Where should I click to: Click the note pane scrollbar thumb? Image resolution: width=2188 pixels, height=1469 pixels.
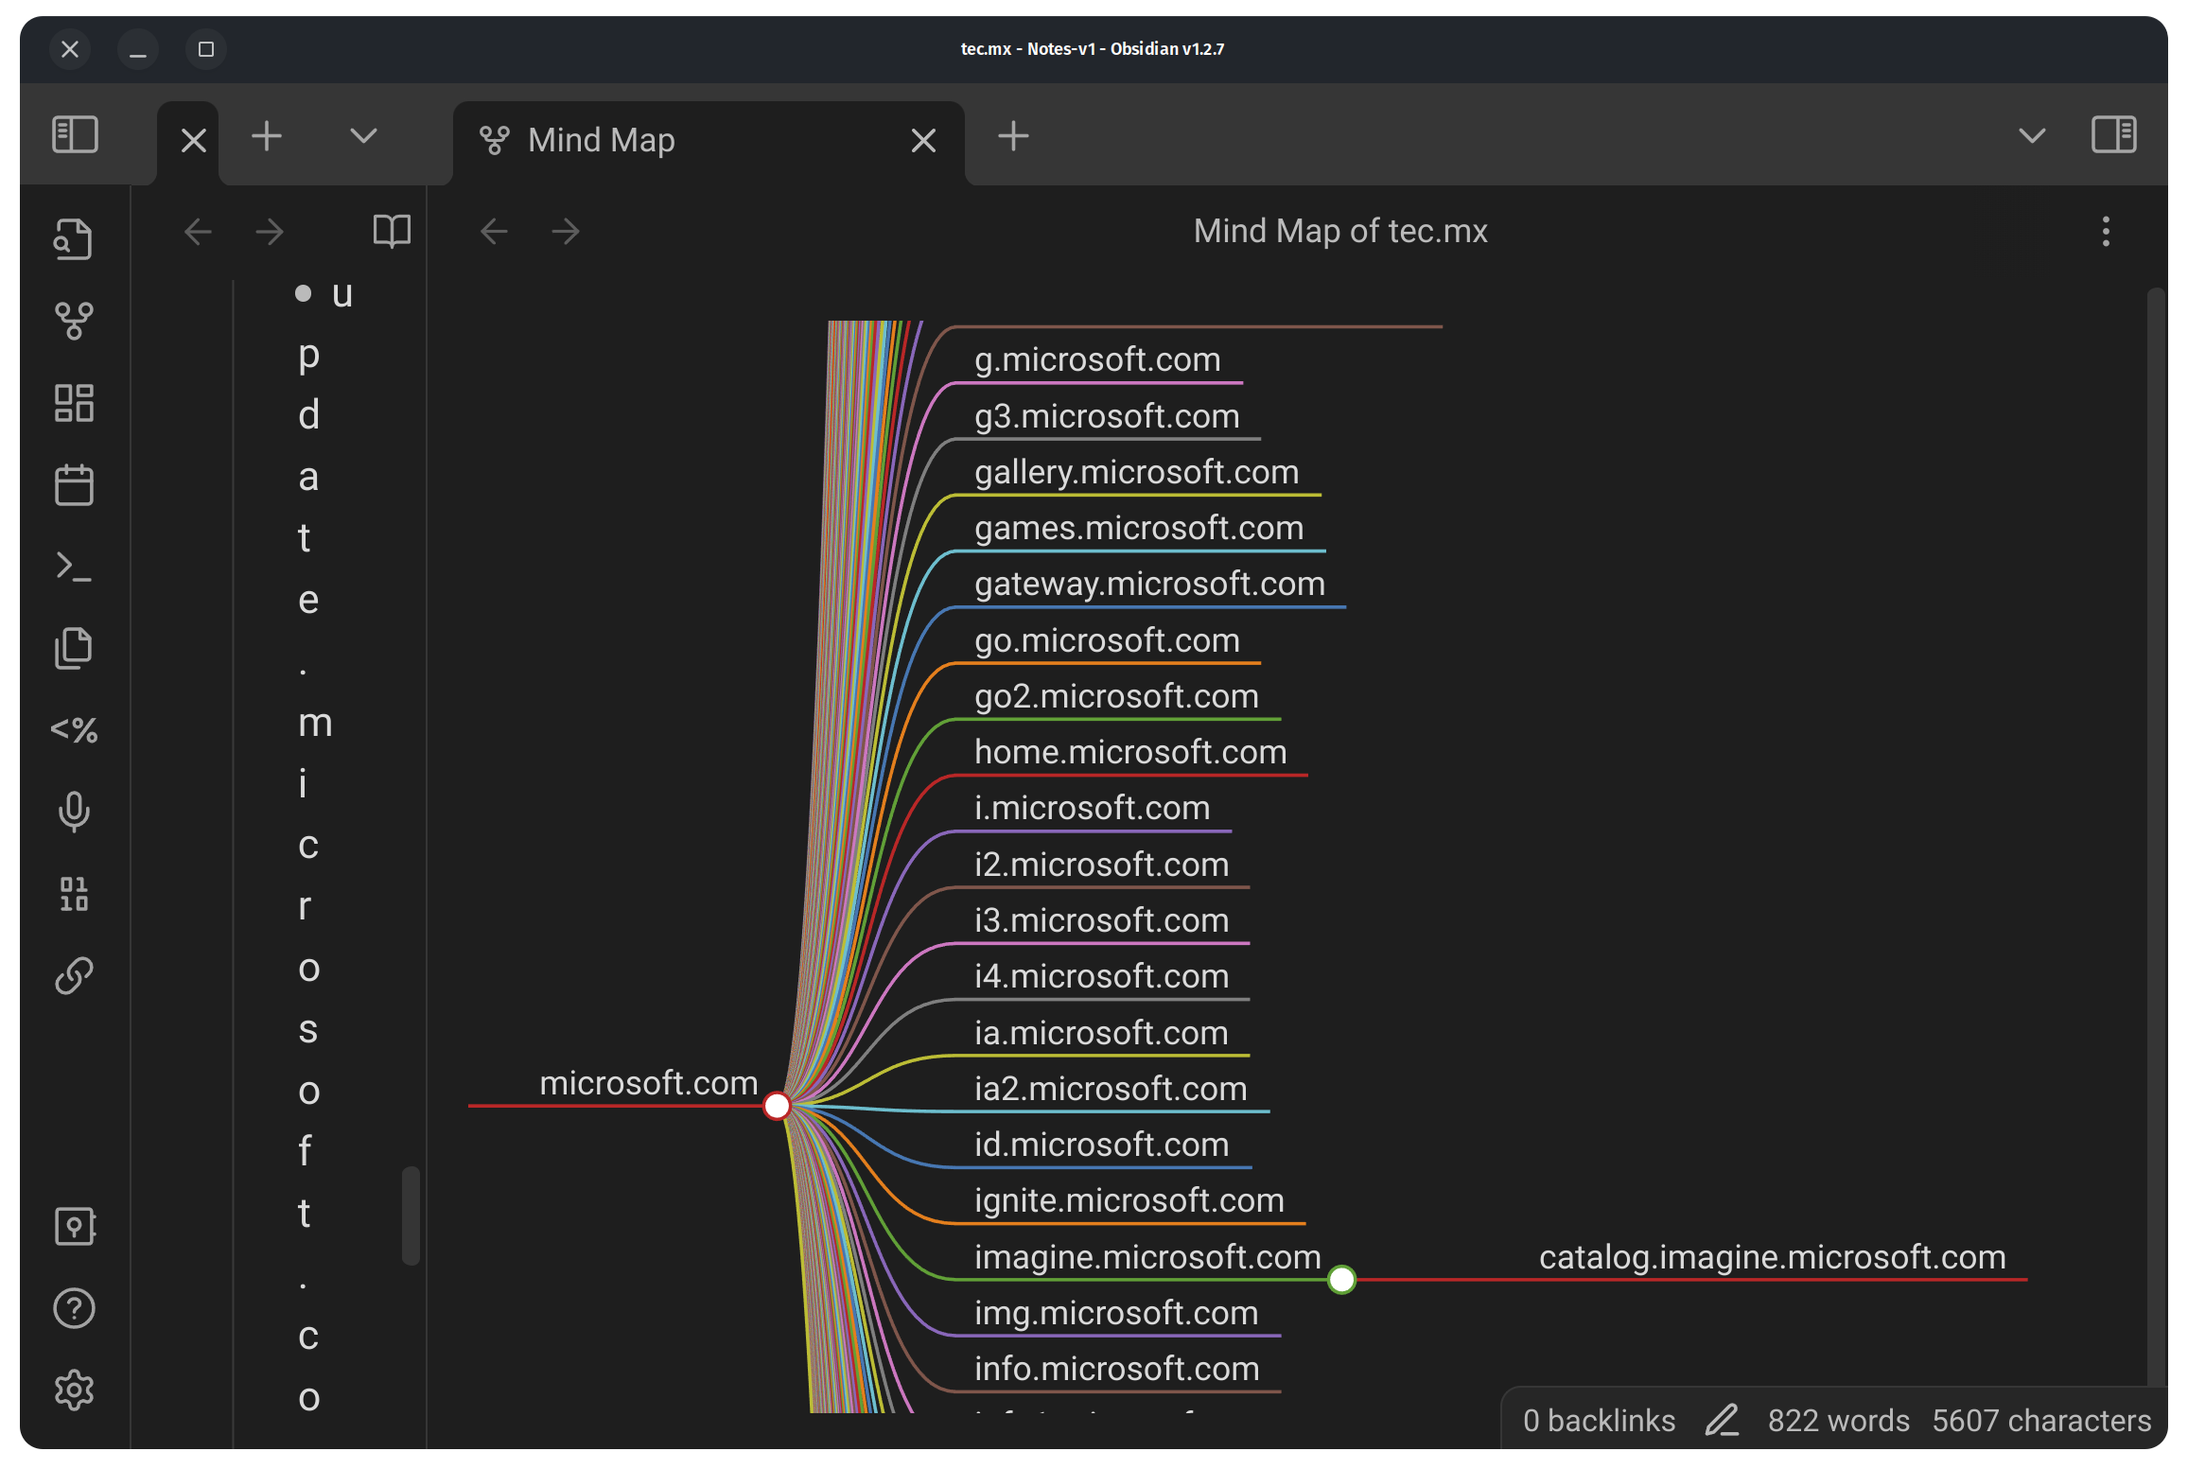tap(411, 1215)
